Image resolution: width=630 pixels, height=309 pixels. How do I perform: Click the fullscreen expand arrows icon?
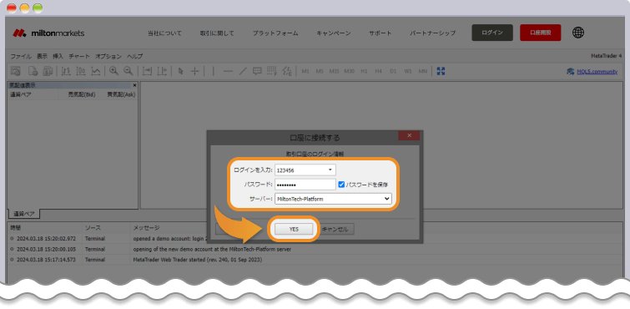pos(441,71)
